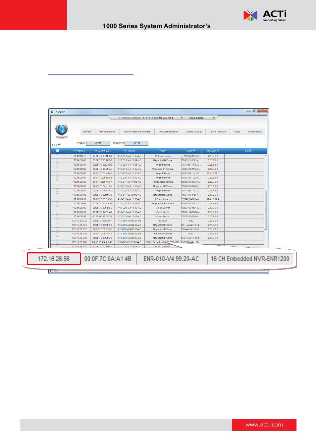Image resolution: width=316 pixels, height=447 pixels.
Task: Click the Account input field
Action: click(x=98, y=143)
